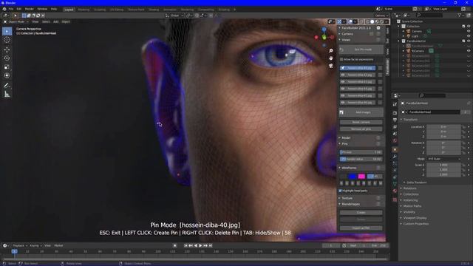Screen dimensions: 473x266
Task: Click the navigation gizmo green Y axis
Action: 324,38
